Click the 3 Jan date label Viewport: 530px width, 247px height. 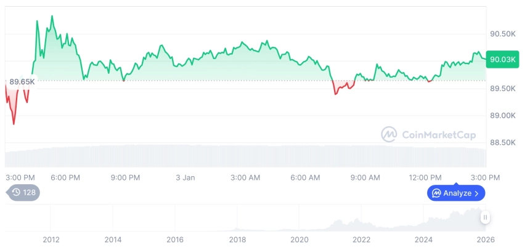(185, 177)
